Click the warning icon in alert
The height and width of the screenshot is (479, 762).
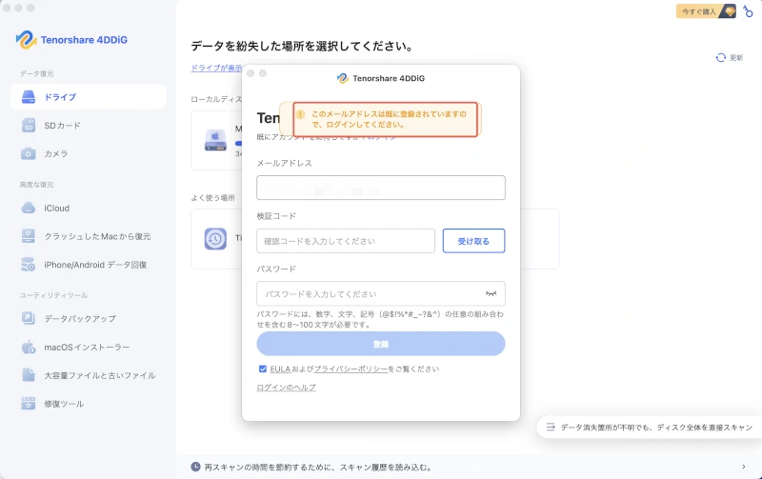point(300,114)
